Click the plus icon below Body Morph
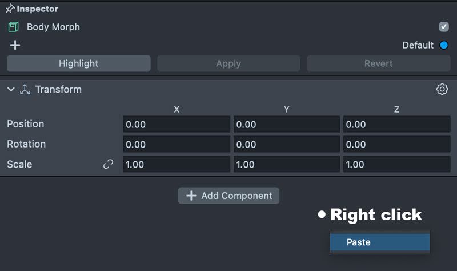 pyautogui.click(x=15, y=45)
